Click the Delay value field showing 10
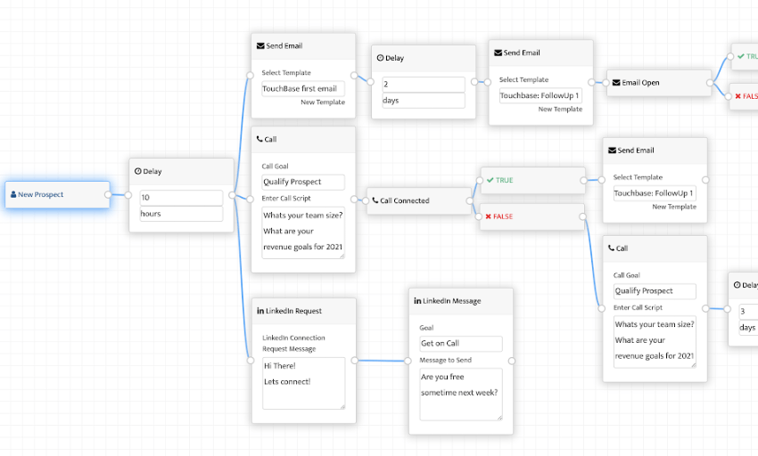This screenshot has height=456, width=758. click(x=181, y=198)
